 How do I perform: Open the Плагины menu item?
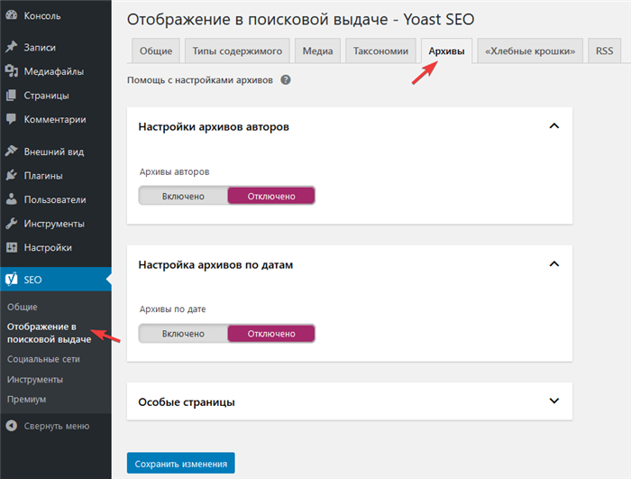click(x=56, y=176)
